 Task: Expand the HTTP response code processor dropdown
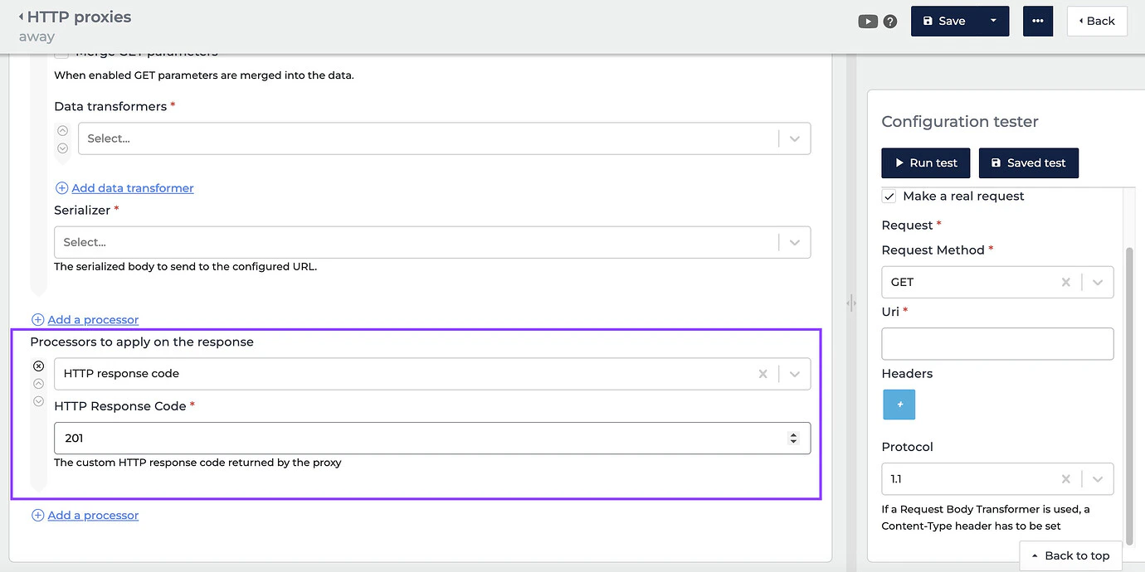pyautogui.click(x=794, y=374)
